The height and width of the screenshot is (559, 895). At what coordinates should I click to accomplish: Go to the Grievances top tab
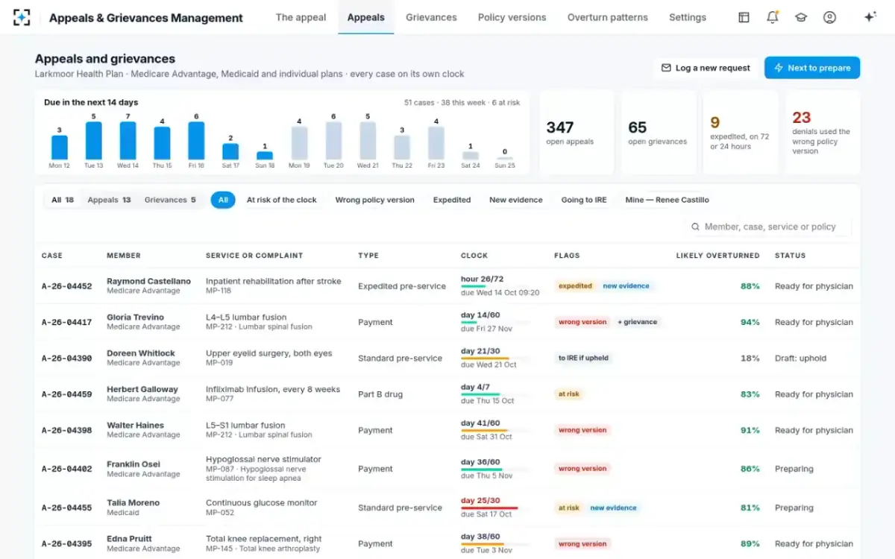[x=431, y=17]
